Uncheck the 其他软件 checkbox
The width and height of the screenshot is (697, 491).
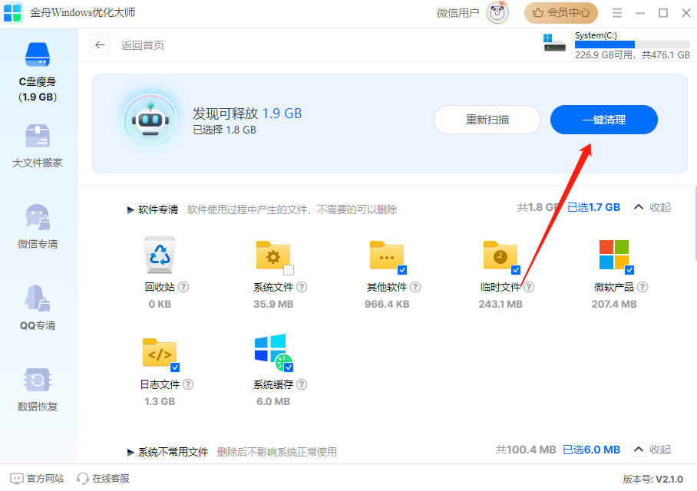(402, 270)
